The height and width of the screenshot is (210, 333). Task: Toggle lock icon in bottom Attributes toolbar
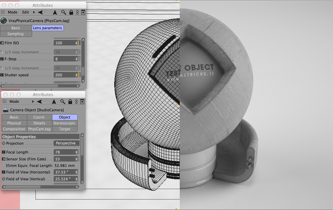pyautogui.click(x=70, y=102)
